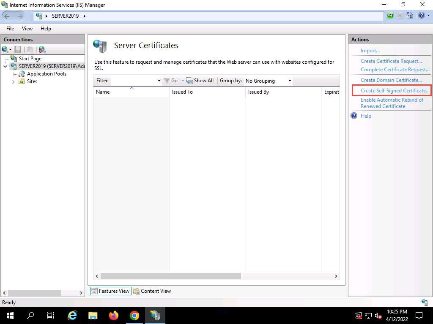Viewport: 433px width, 324px height.
Task: Launch Firefox from the taskbar
Action: [113, 315]
